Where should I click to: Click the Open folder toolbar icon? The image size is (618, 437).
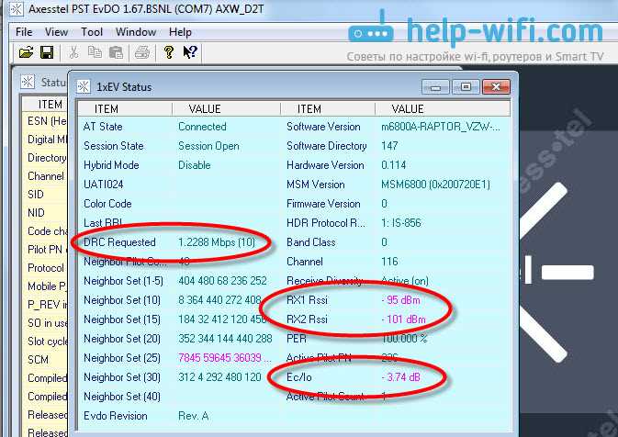tap(27, 52)
